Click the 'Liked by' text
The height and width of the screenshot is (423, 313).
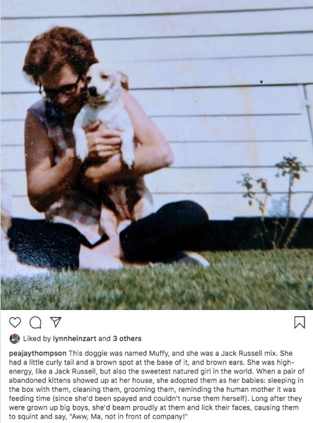pyautogui.click(x=37, y=338)
